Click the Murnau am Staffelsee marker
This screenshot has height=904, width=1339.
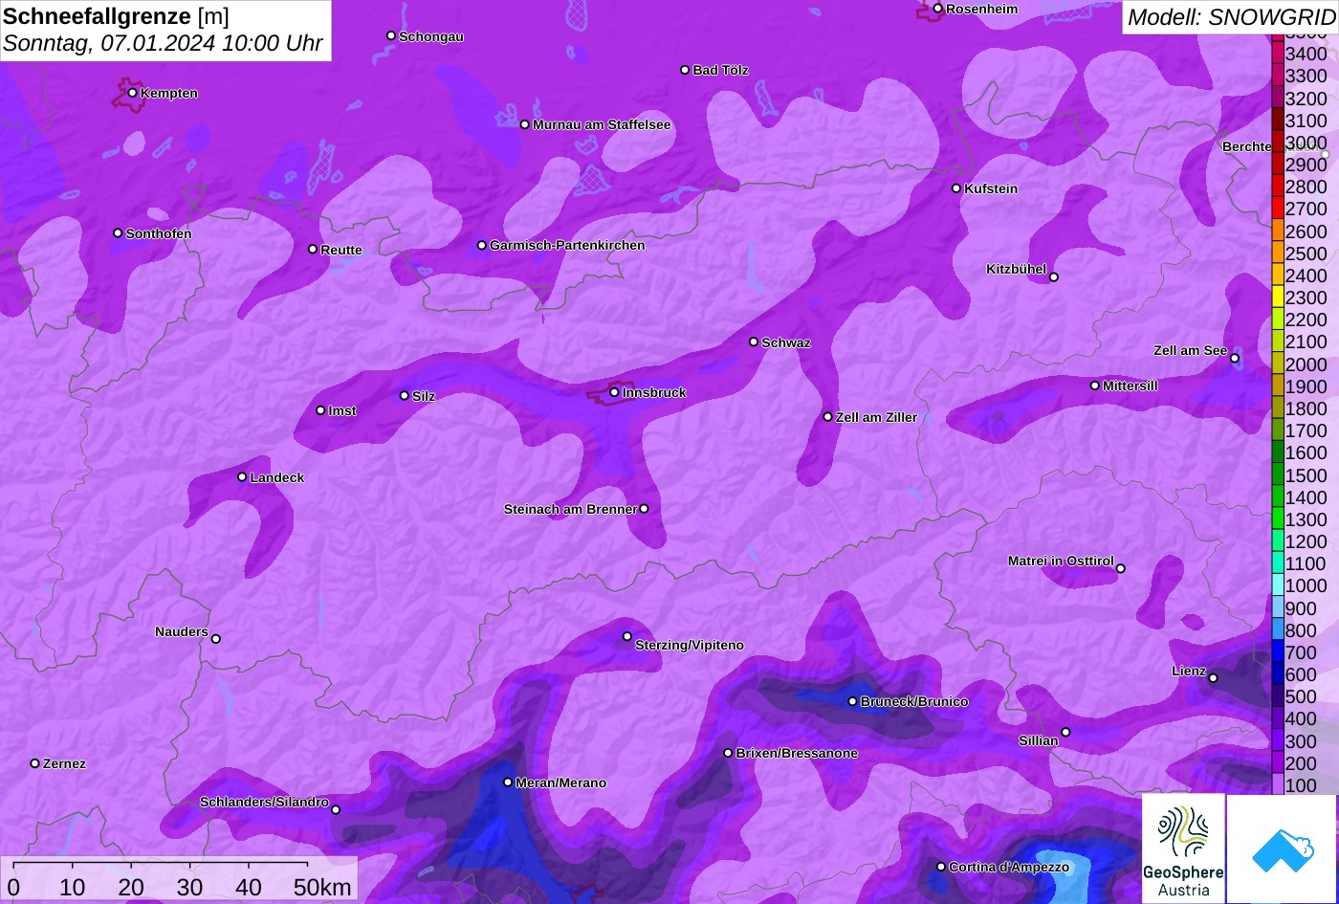point(525,124)
